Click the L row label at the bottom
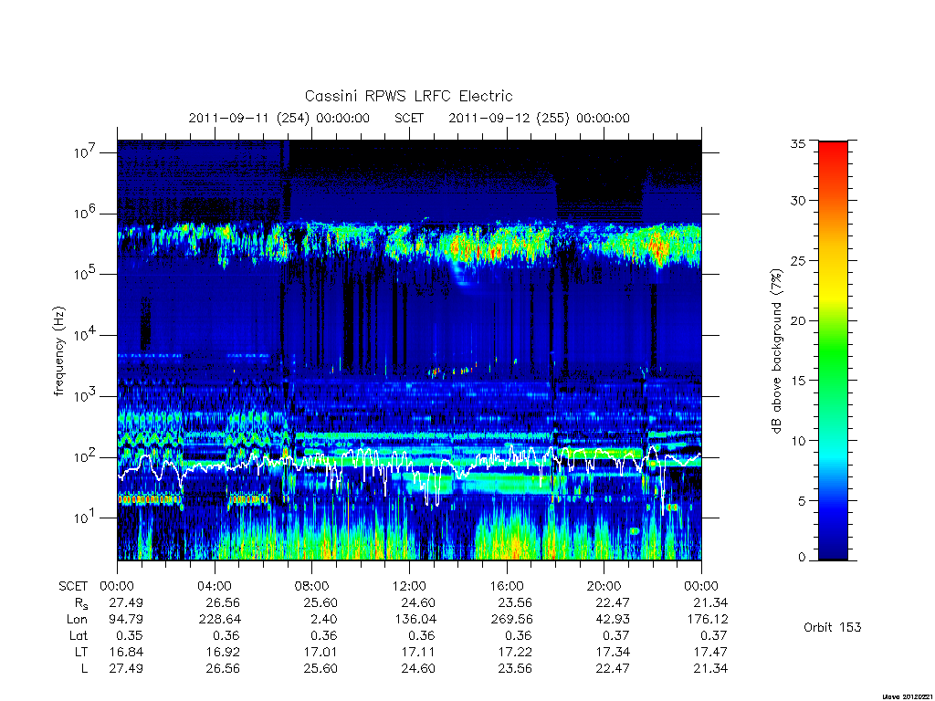Viewport: 935px width, 701px height. click(84, 668)
